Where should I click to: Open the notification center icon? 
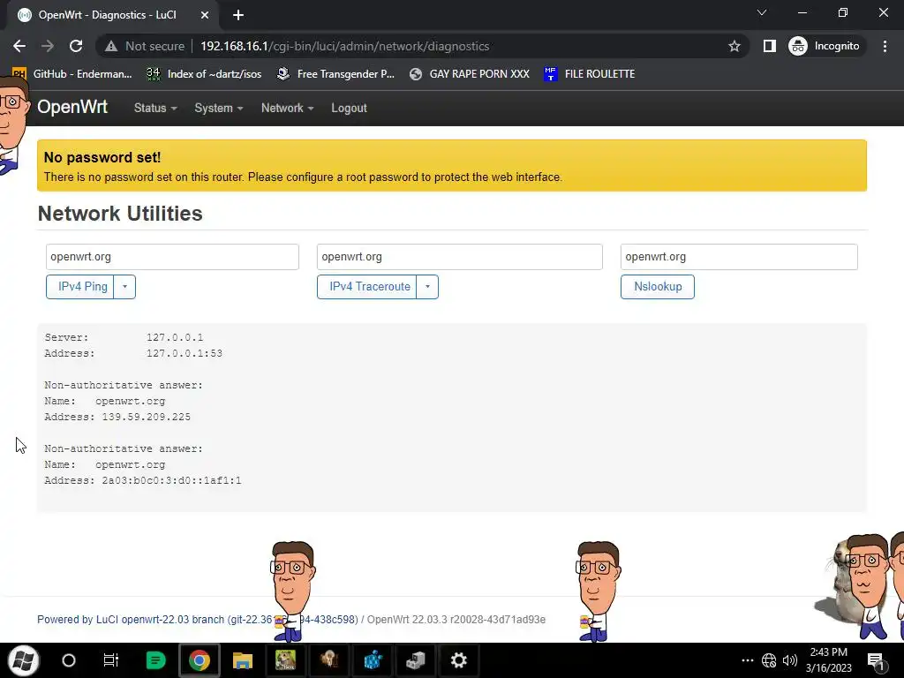click(875, 660)
